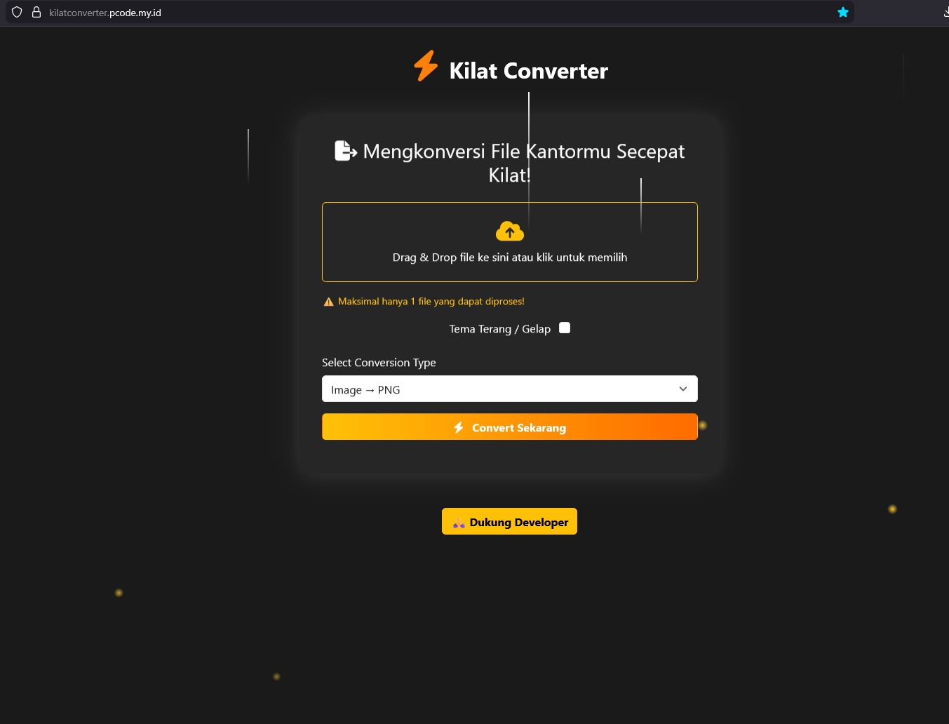Select the Mengkonversi File heading text
Viewport: 949px width, 724px height.
pos(510,162)
